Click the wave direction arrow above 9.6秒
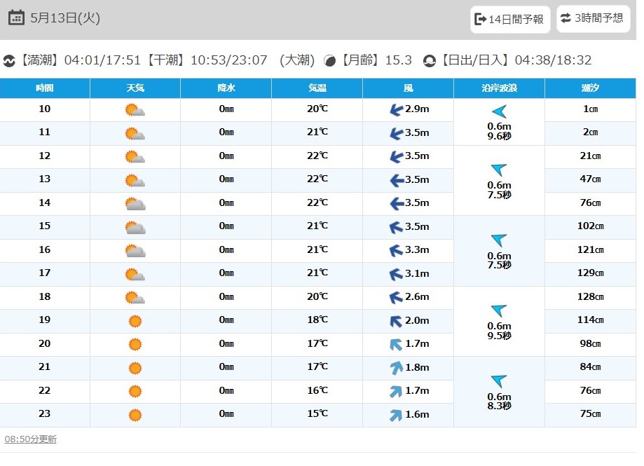 tap(499, 111)
